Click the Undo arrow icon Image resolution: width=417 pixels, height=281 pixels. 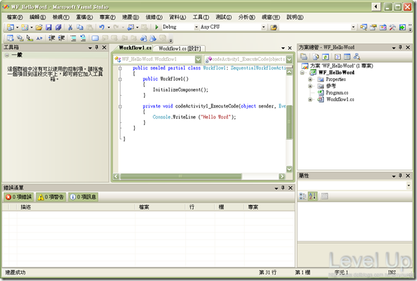[102, 27]
